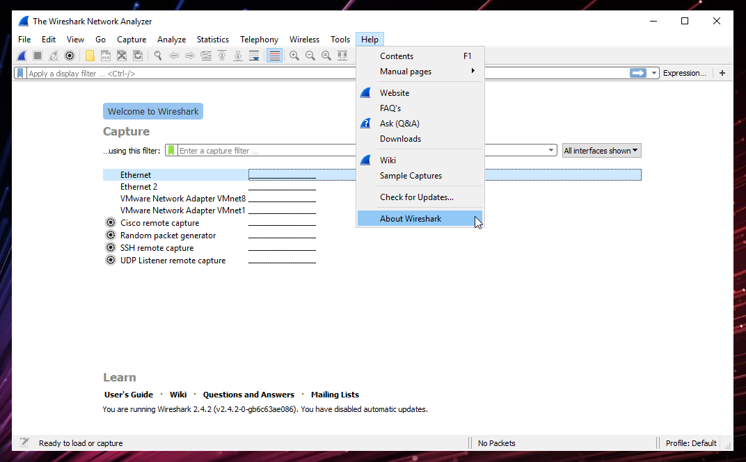The width and height of the screenshot is (746, 462).
Task: Add a filter button with plus icon
Action: point(722,73)
